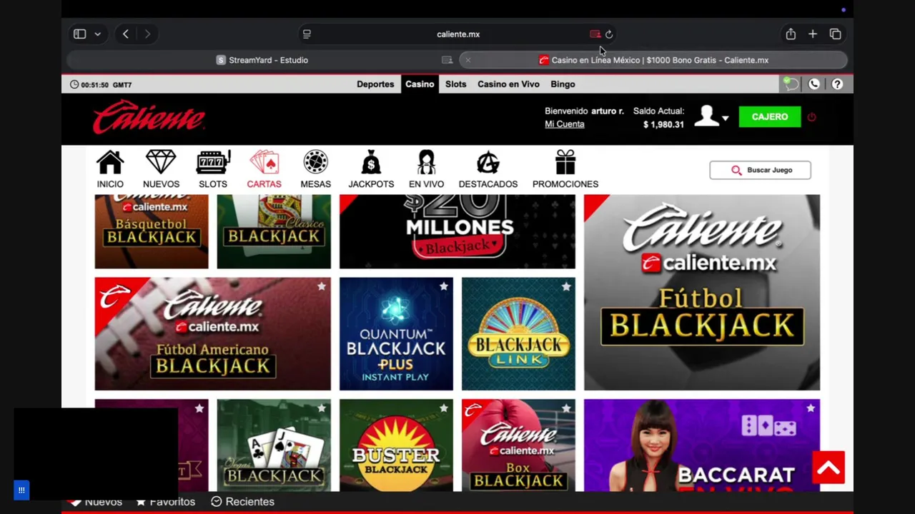The height and width of the screenshot is (514, 915).
Task: Select the Casino menu item
Action: (420, 84)
